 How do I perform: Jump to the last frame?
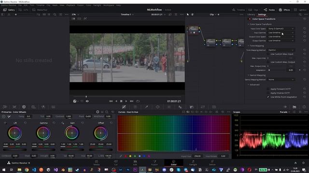click(131, 101)
